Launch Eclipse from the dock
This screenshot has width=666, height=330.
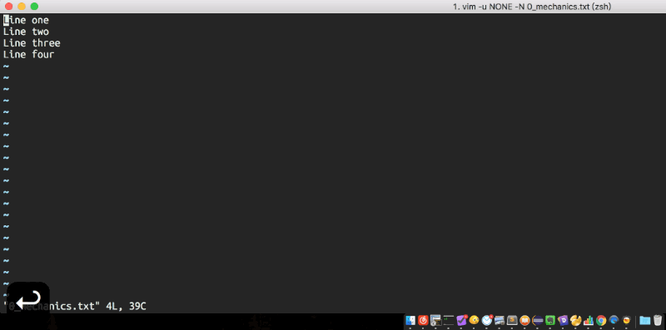[538, 320]
